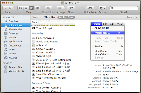
Task: Click the Share toolbar icon
Action: [x=71, y=8]
